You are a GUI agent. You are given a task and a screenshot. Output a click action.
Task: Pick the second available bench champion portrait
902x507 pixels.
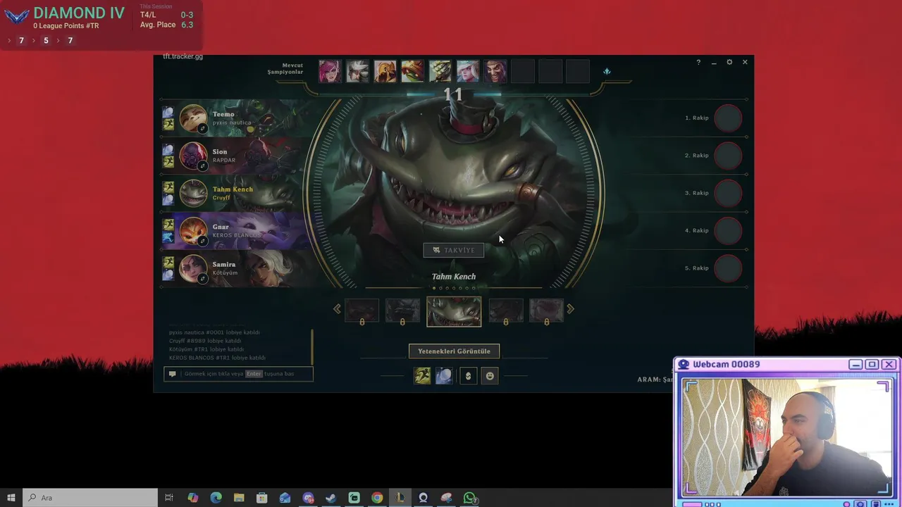(x=357, y=71)
